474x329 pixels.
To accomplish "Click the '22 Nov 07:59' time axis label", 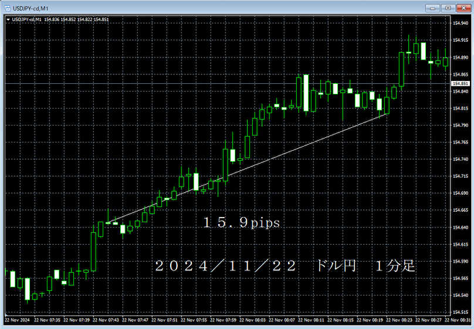I will point(223,320).
